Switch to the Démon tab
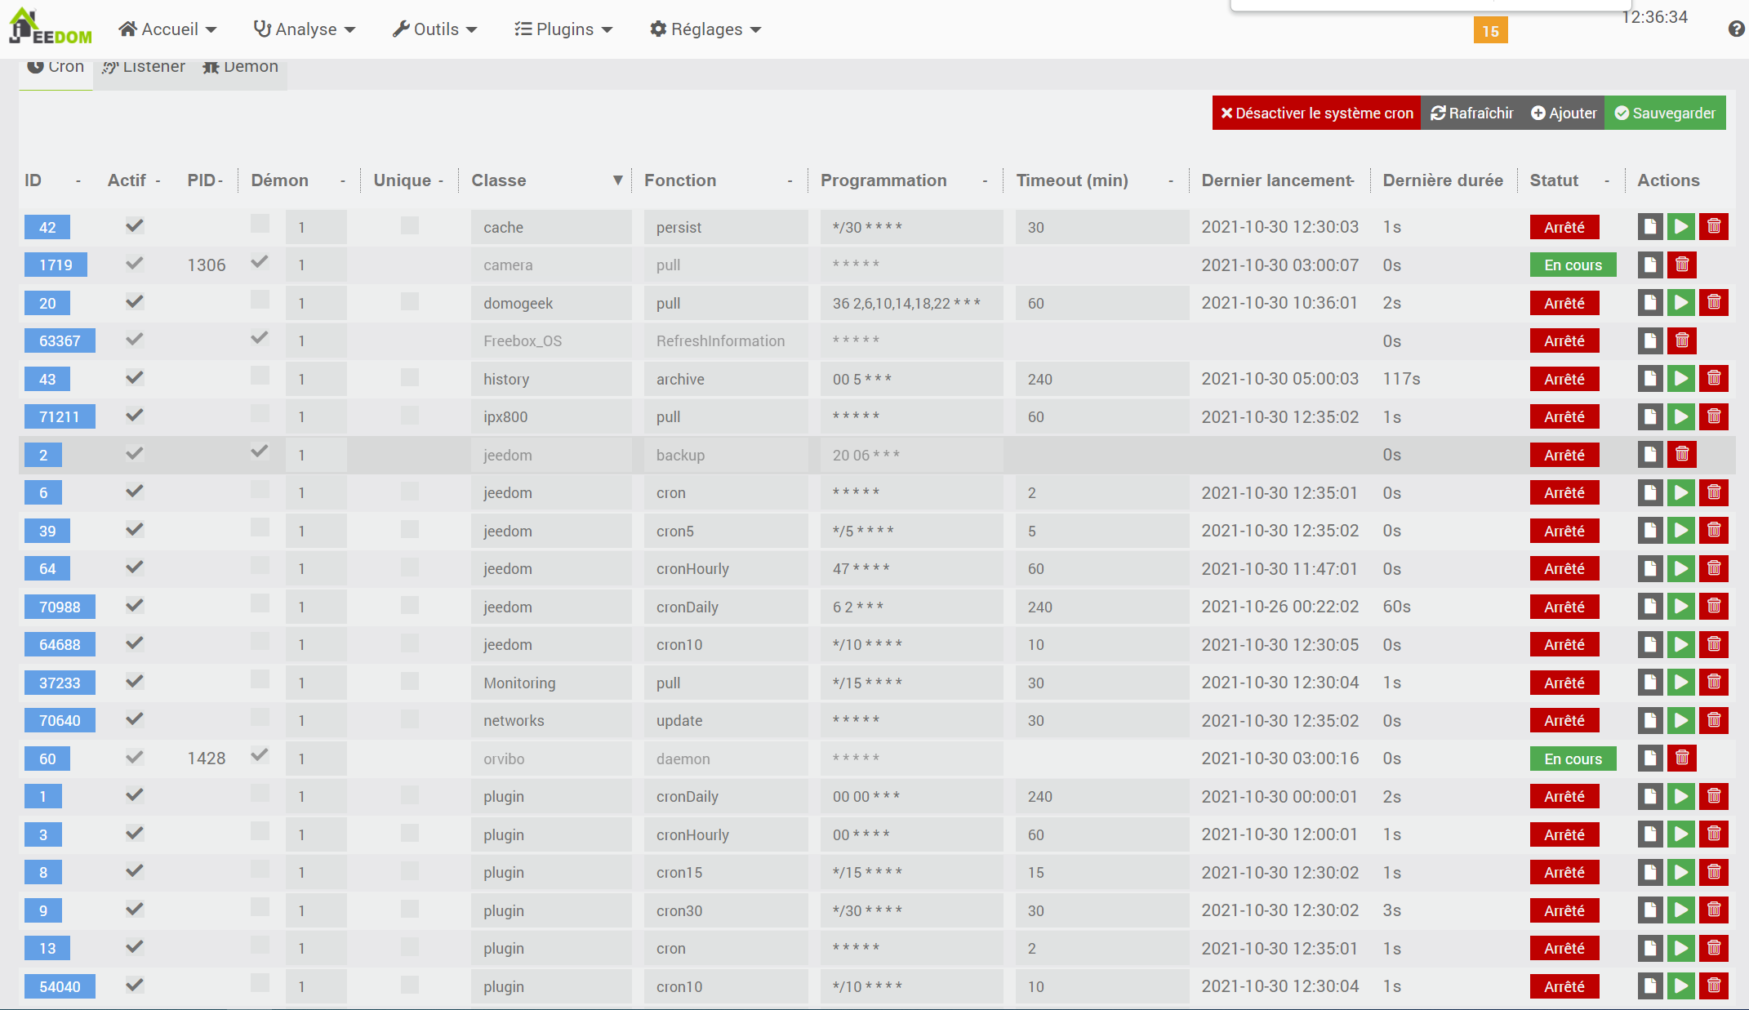Viewport: 1749px width, 1010px height. [x=241, y=67]
